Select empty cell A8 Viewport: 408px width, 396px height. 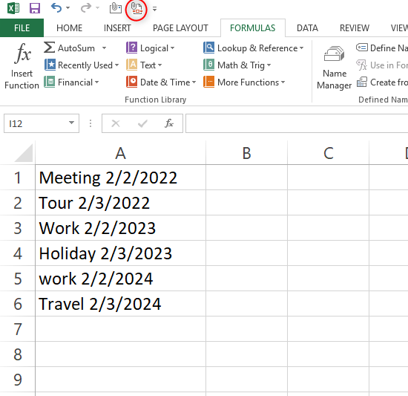(x=120, y=354)
